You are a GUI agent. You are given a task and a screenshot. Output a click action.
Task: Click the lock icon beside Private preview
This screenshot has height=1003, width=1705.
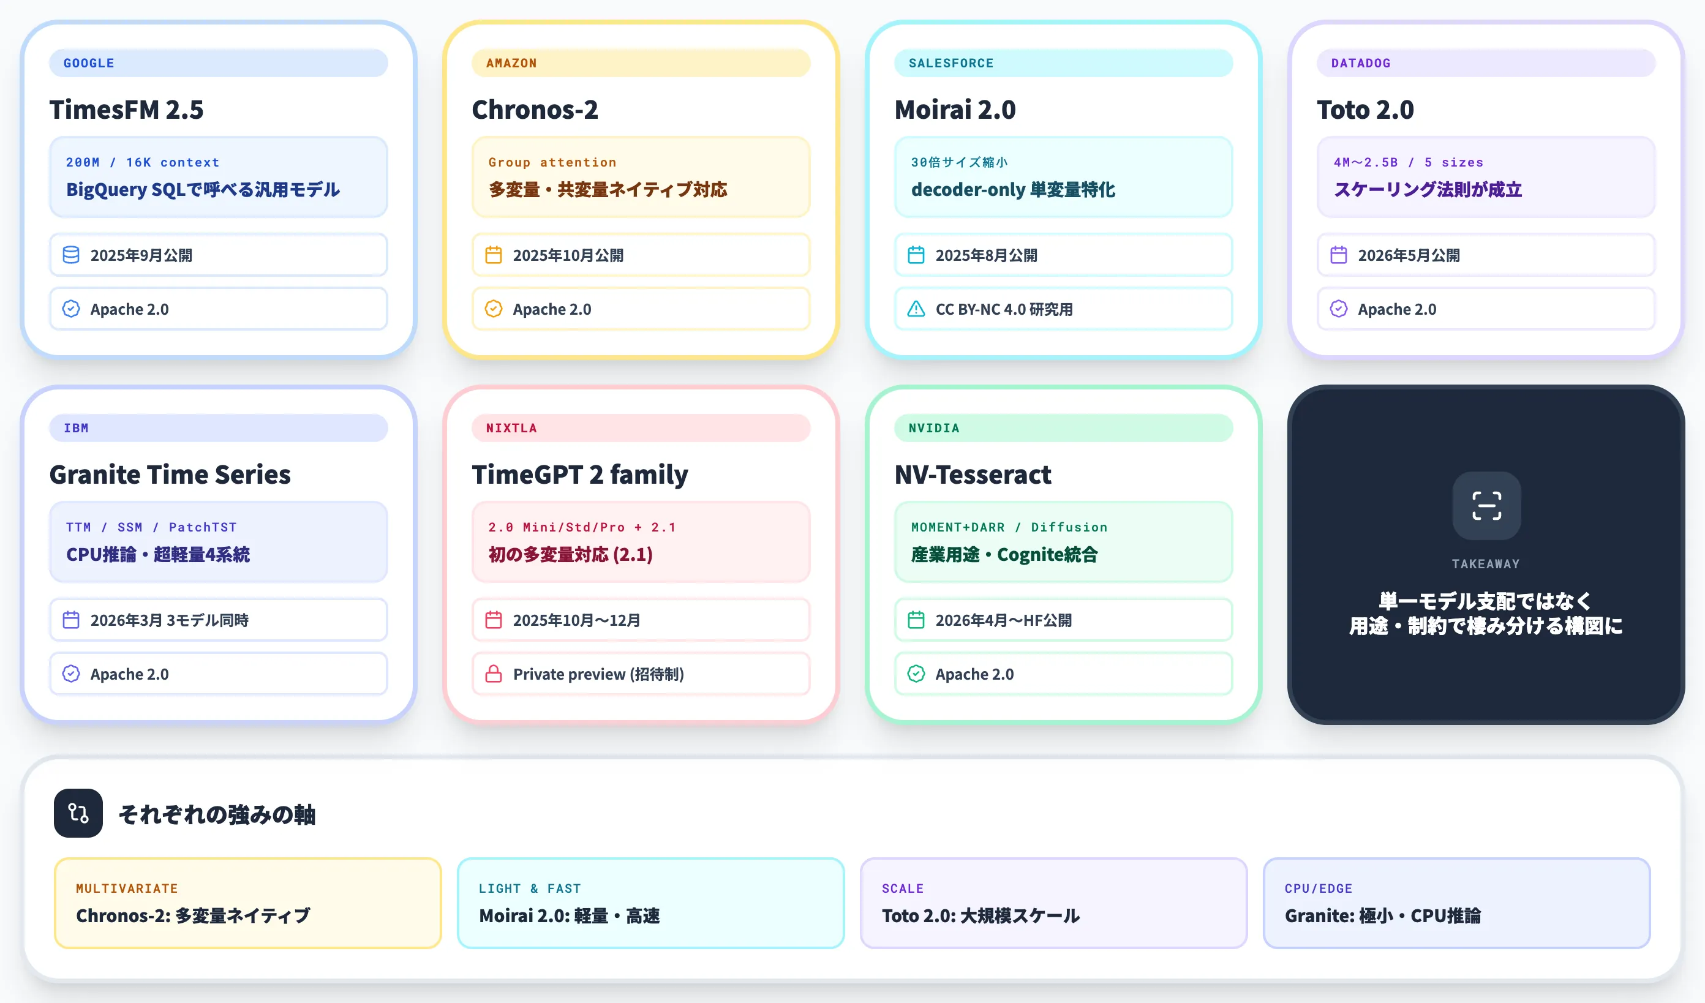494,674
